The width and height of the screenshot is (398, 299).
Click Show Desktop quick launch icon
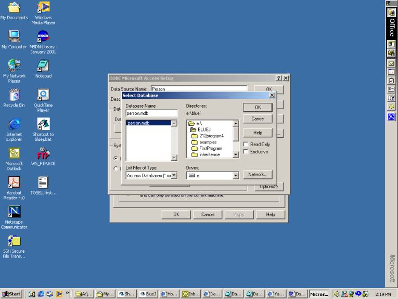click(x=32, y=294)
